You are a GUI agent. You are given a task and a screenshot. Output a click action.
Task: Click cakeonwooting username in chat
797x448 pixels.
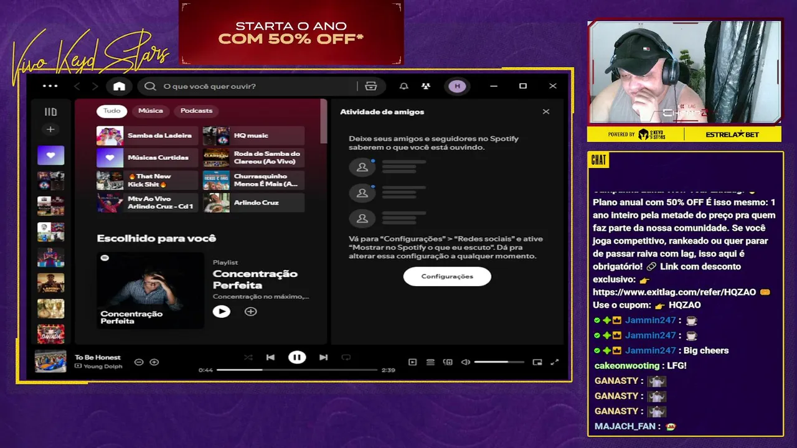[x=627, y=366]
